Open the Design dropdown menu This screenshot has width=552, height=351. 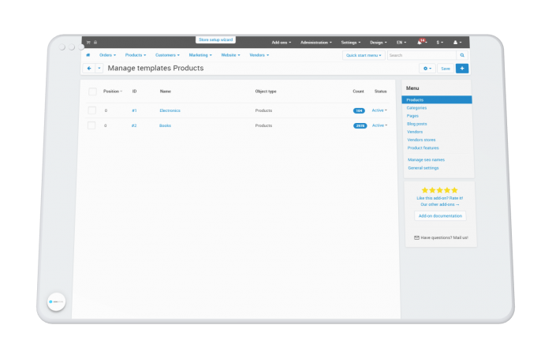coord(378,43)
